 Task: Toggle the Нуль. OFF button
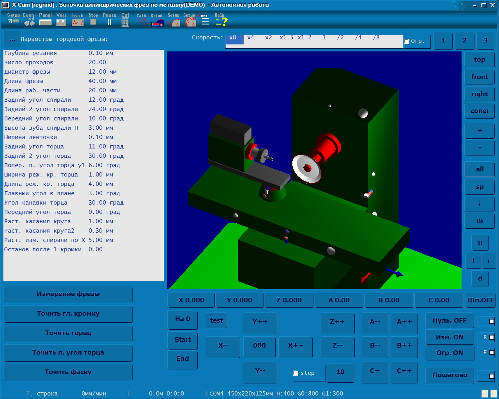pos(449,320)
